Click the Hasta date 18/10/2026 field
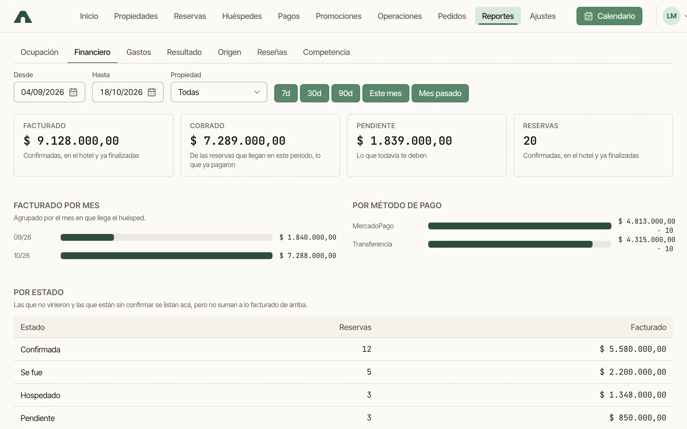The width and height of the screenshot is (687, 429). (x=128, y=92)
